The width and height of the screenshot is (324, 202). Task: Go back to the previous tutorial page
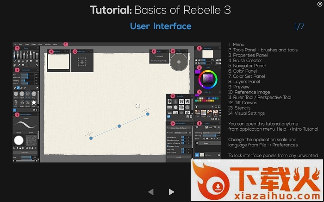click(x=151, y=192)
